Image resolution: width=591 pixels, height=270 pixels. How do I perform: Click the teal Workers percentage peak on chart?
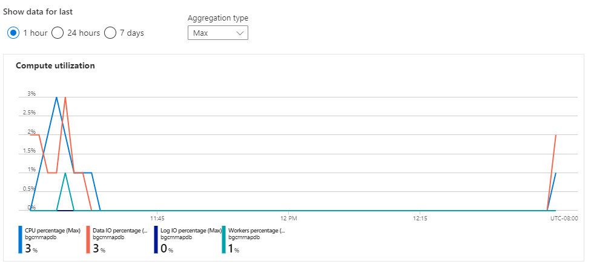pyautogui.click(x=65, y=173)
